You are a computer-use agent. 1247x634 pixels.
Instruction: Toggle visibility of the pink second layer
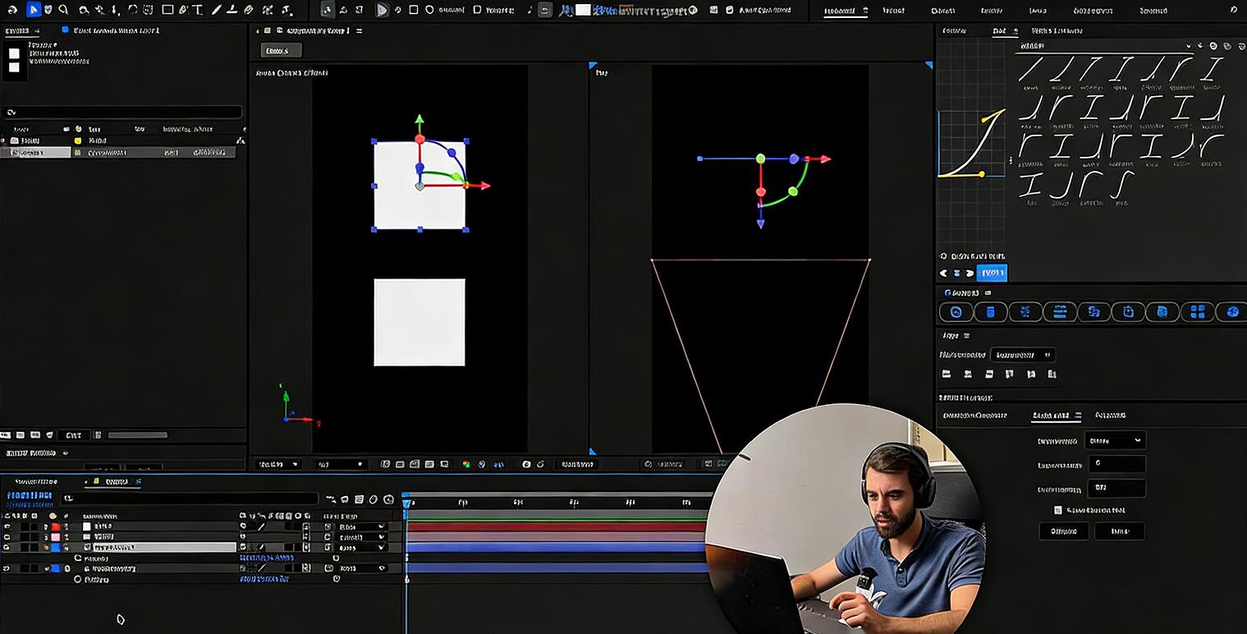click(7, 537)
